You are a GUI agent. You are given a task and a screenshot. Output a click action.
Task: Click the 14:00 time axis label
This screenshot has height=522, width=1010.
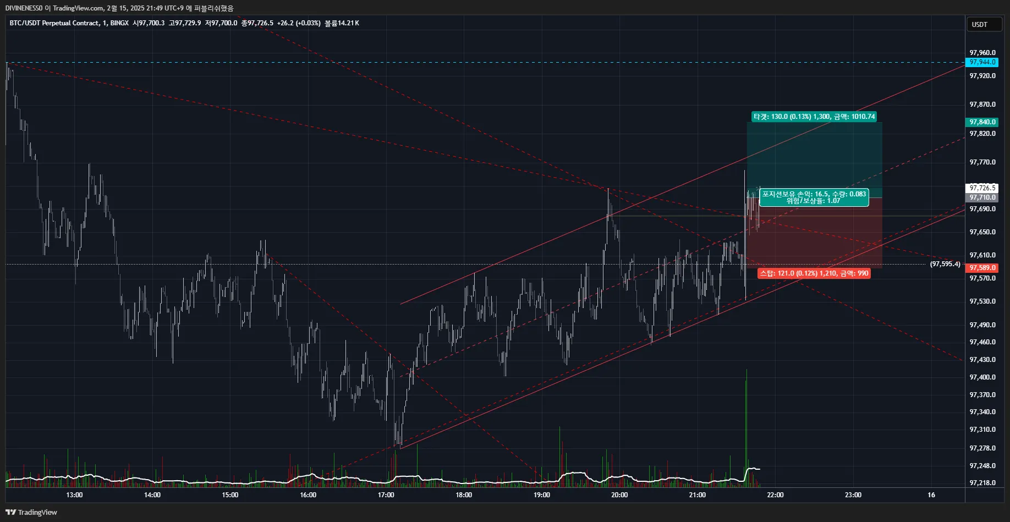[x=152, y=495]
